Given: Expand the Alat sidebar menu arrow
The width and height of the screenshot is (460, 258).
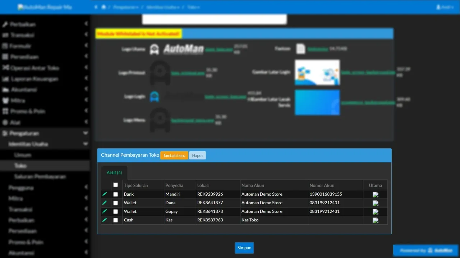Looking at the screenshot, I should coord(86,122).
